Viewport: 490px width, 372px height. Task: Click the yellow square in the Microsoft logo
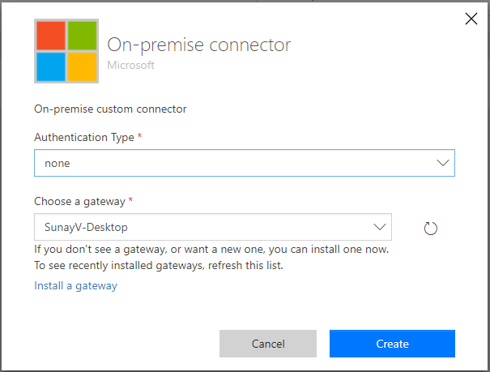pos(82,66)
